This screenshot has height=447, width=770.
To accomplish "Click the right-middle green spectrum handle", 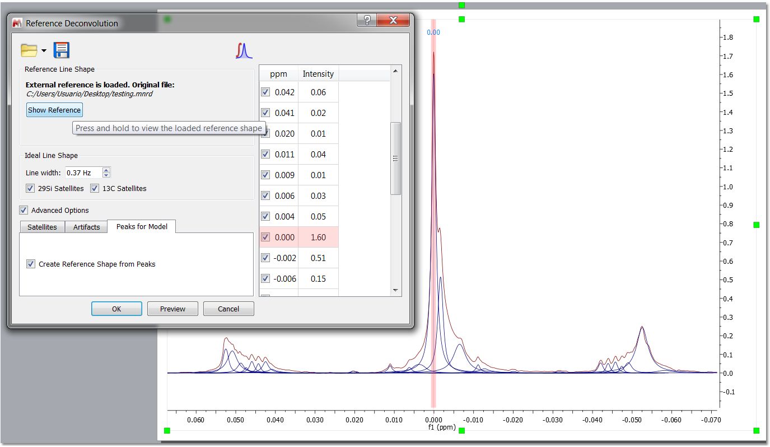I will coord(756,225).
